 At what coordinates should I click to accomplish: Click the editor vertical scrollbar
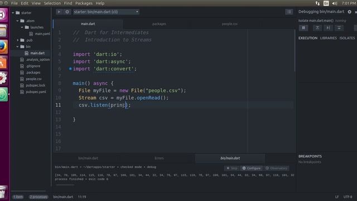[x=295, y=50]
